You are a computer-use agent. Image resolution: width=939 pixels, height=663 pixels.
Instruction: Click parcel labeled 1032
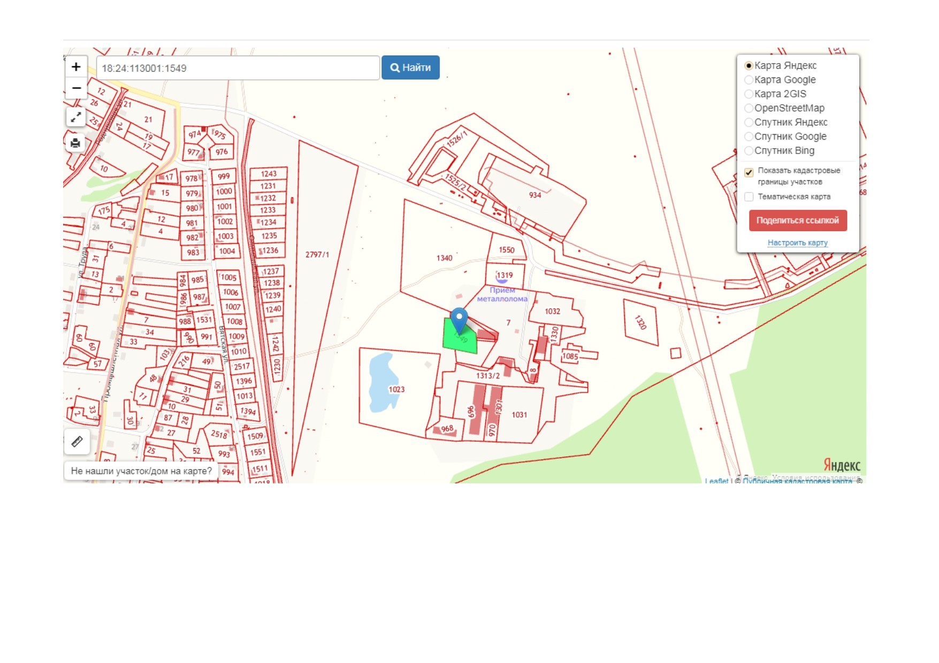pos(552,311)
